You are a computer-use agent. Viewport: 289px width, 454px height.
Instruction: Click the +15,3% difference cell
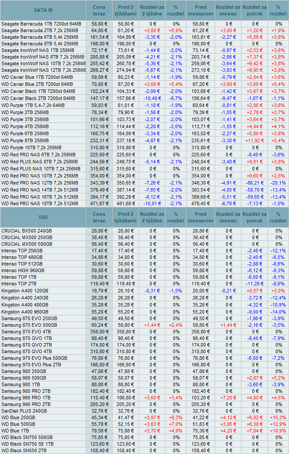tap(278, 417)
